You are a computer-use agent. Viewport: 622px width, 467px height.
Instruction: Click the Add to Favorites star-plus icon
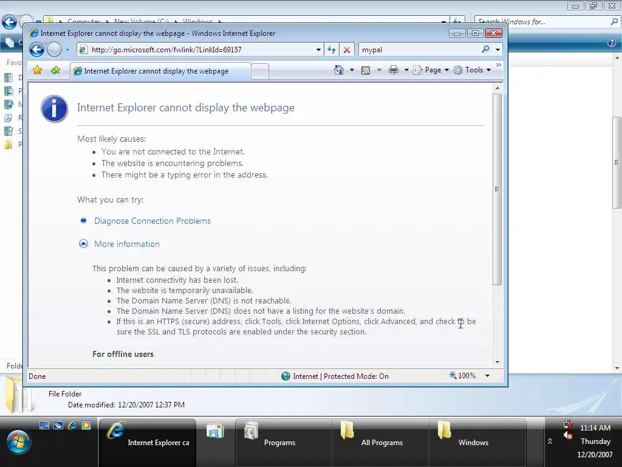[55, 71]
